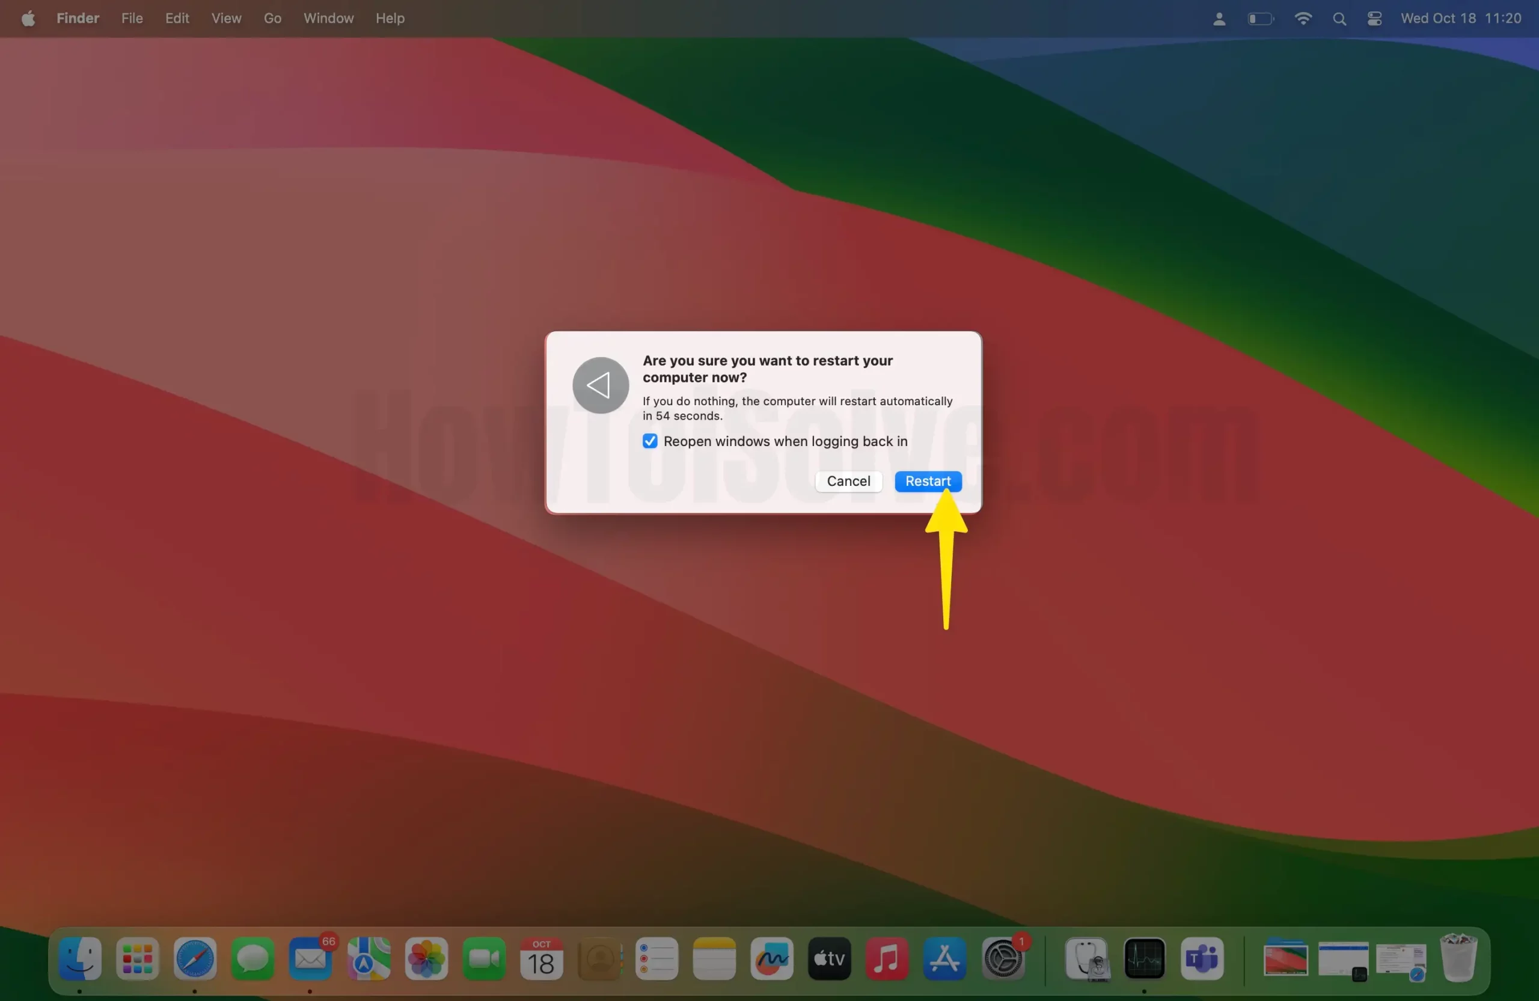Click the date and time in menu bar
This screenshot has width=1539, height=1001.
(x=1461, y=18)
